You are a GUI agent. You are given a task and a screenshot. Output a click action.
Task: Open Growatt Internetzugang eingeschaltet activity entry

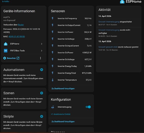(119, 23)
